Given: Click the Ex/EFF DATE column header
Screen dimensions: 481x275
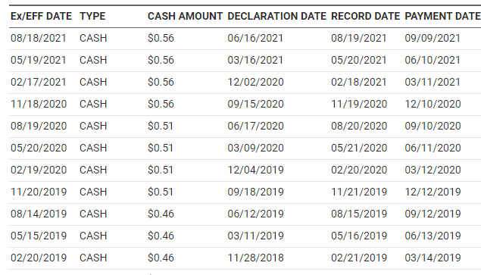Looking at the screenshot, I should (41, 16).
